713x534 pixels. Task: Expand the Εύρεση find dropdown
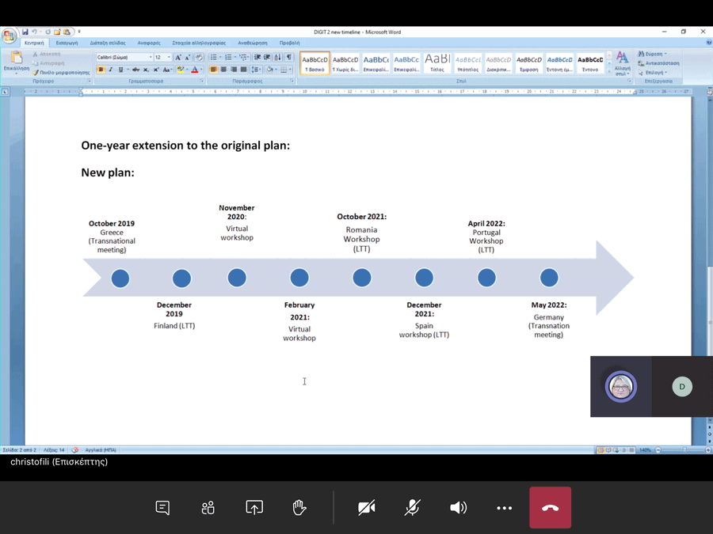(665, 54)
